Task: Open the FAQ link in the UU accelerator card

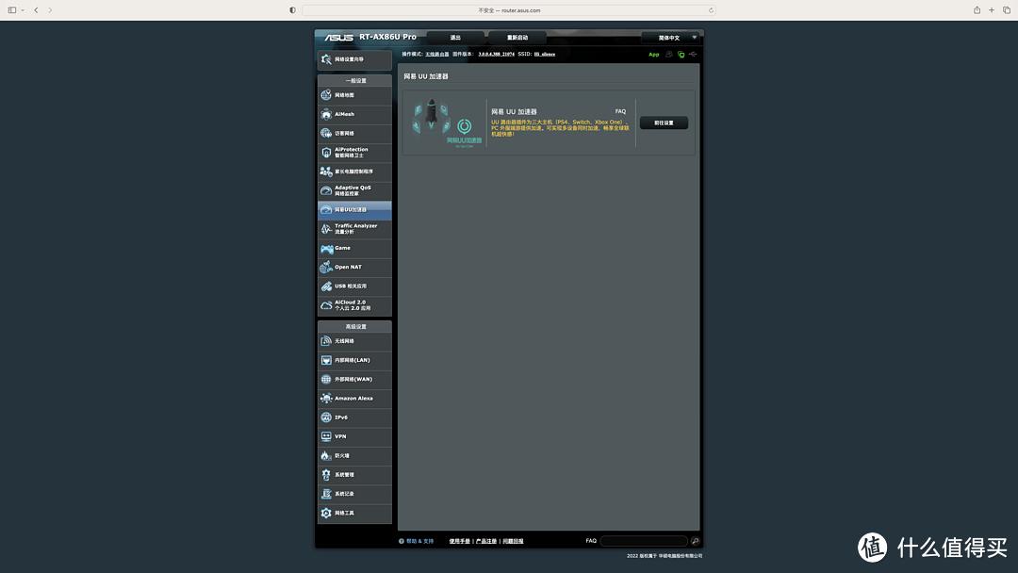Action: pos(620,111)
